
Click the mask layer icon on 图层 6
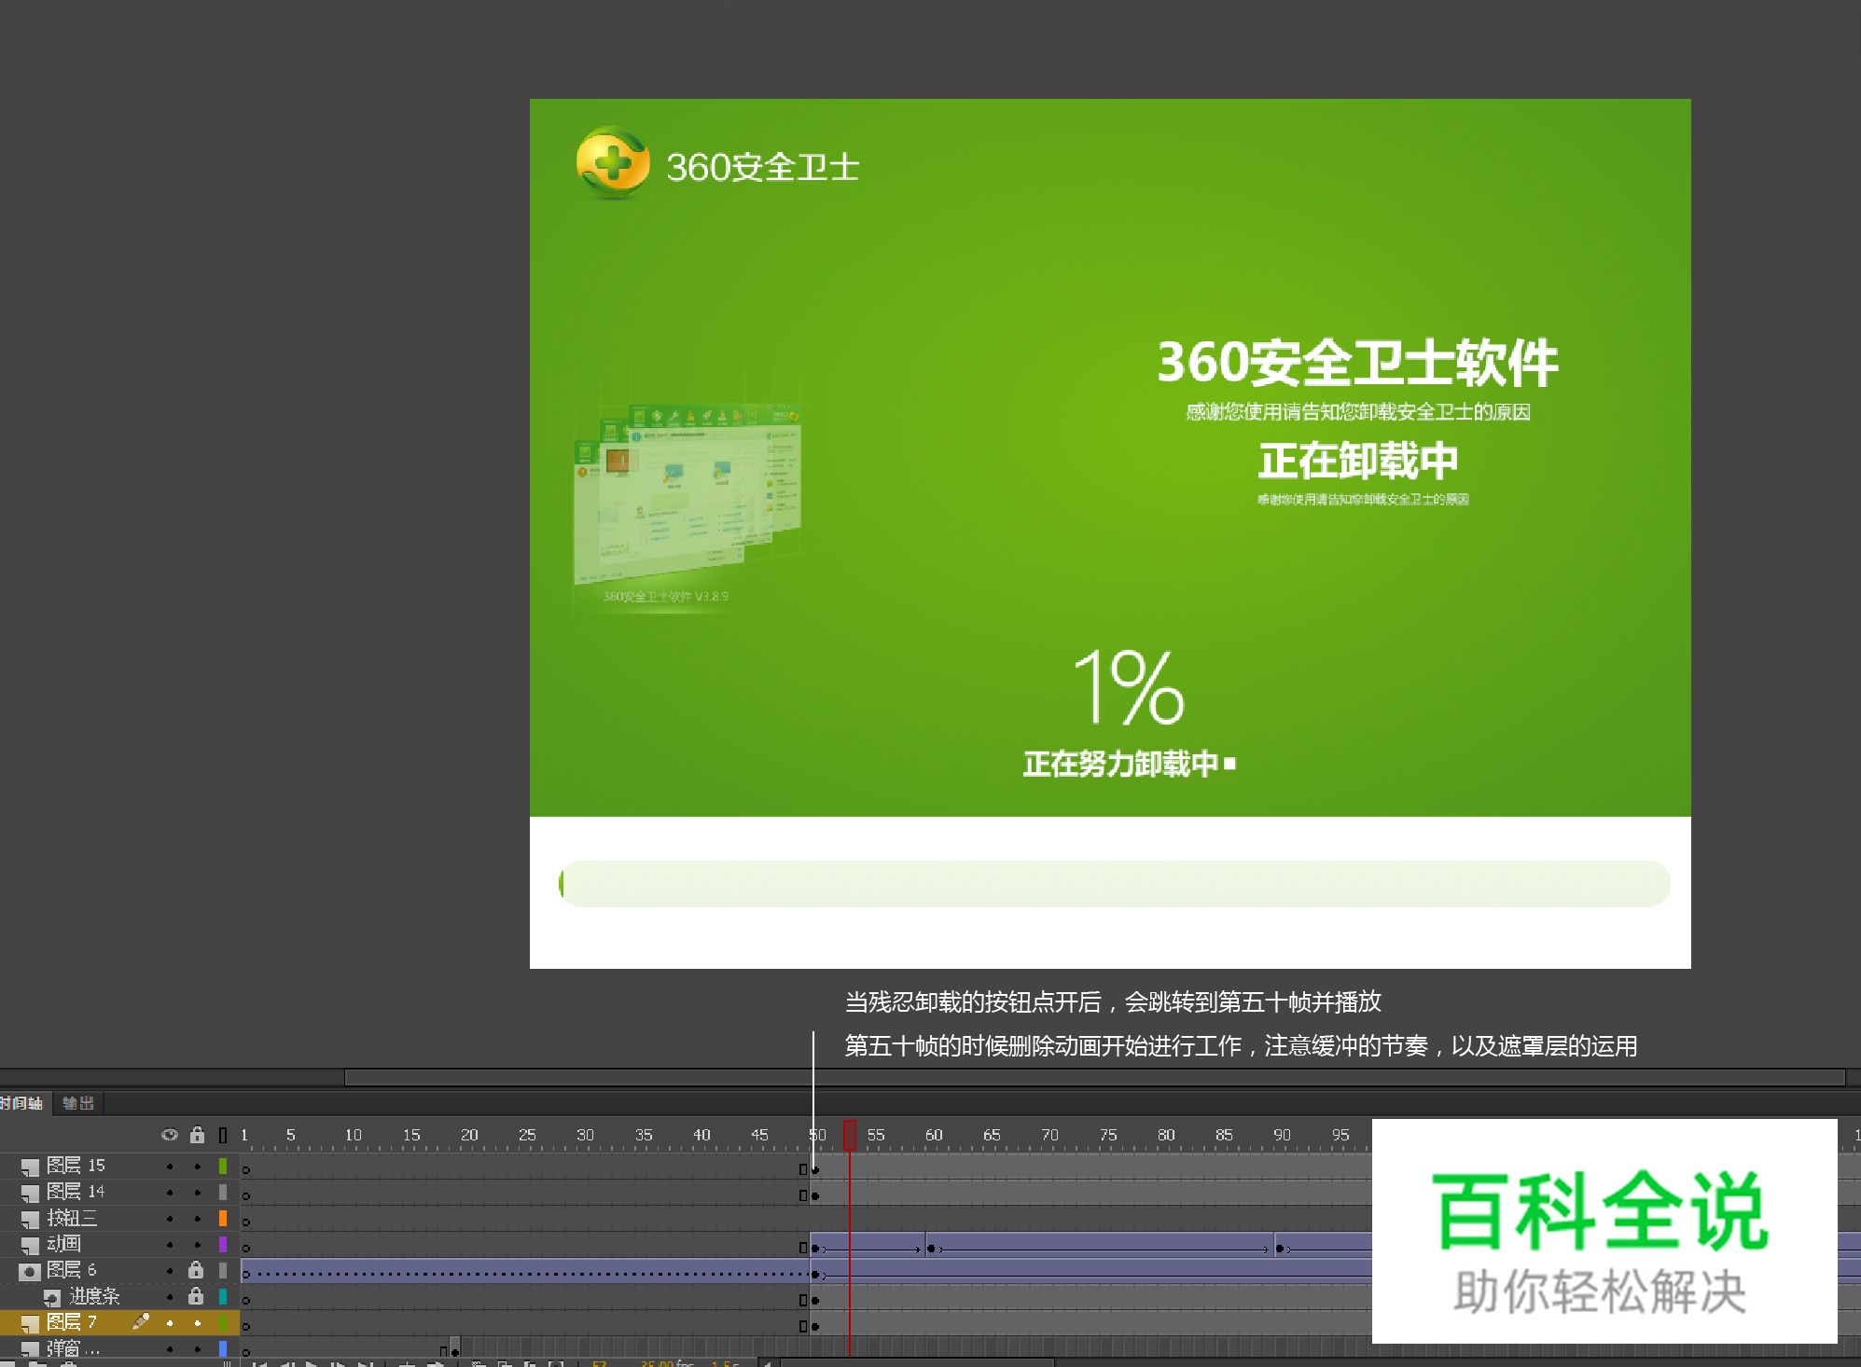(29, 1272)
